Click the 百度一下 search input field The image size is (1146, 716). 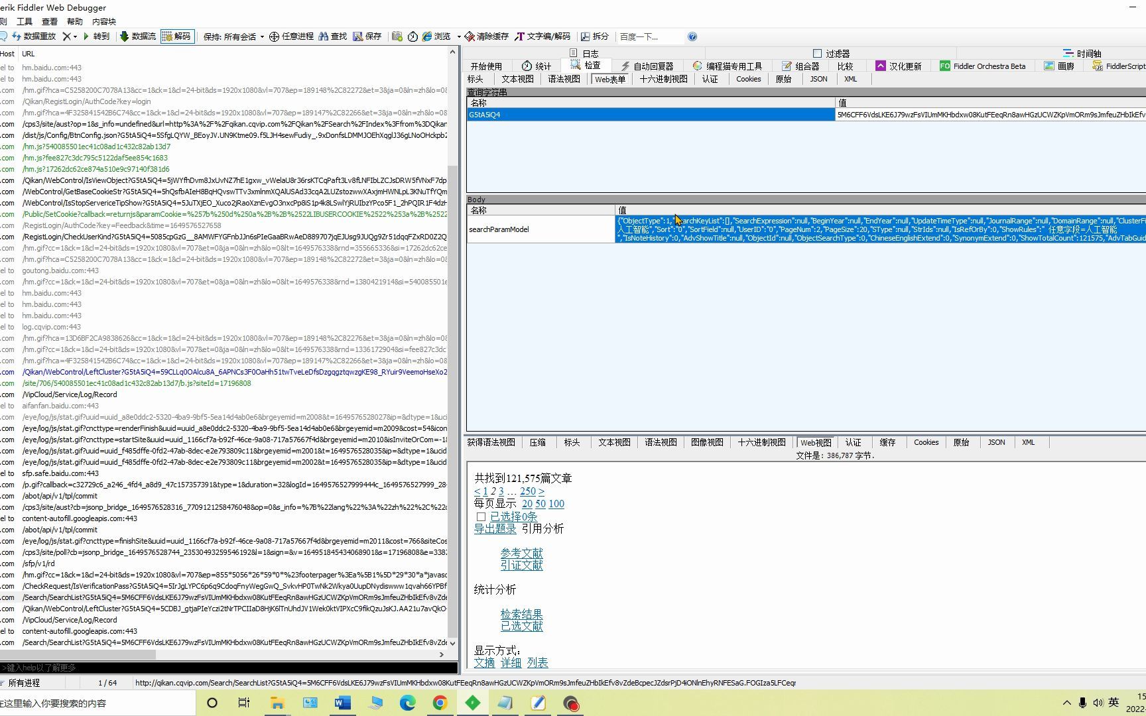click(650, 36)
